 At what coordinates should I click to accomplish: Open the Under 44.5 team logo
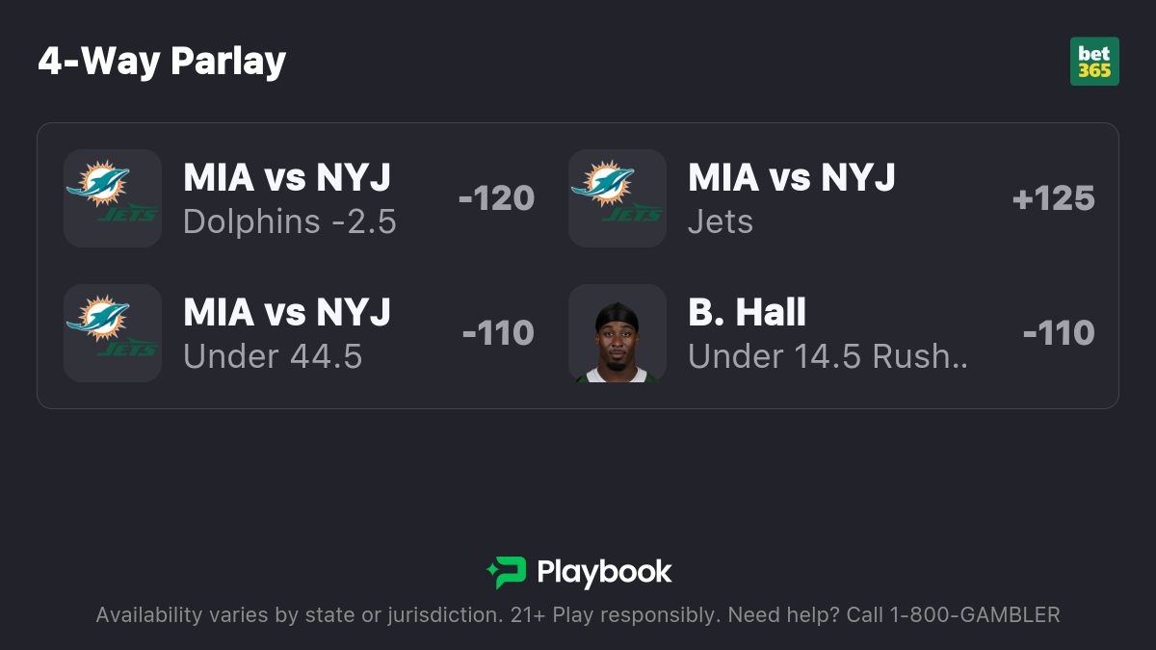113,333
